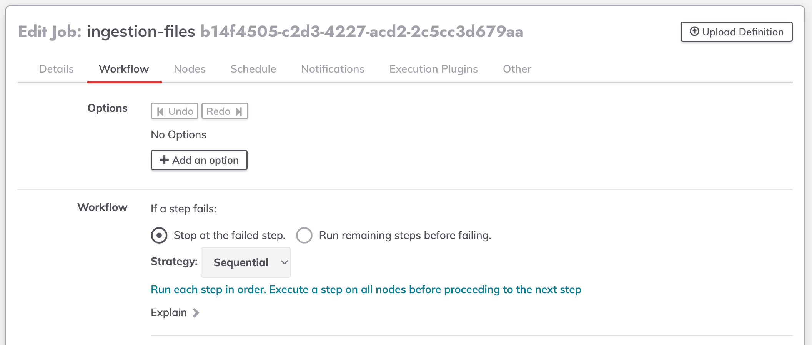Image resolution: width=812 pixels, height=345 pixels.
Task: Click the Undo button
Action: click(175, 111)
